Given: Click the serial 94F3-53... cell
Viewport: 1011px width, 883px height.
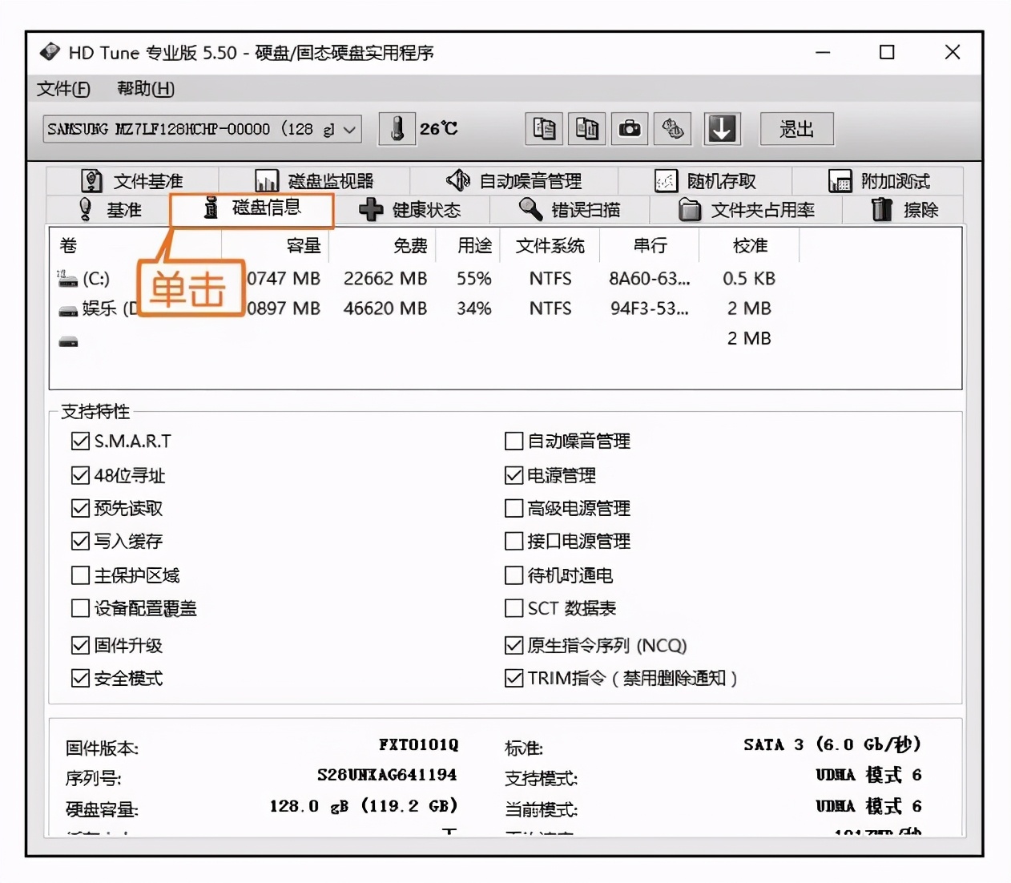Looking at the screenshot, I should [x=649, y=308].
